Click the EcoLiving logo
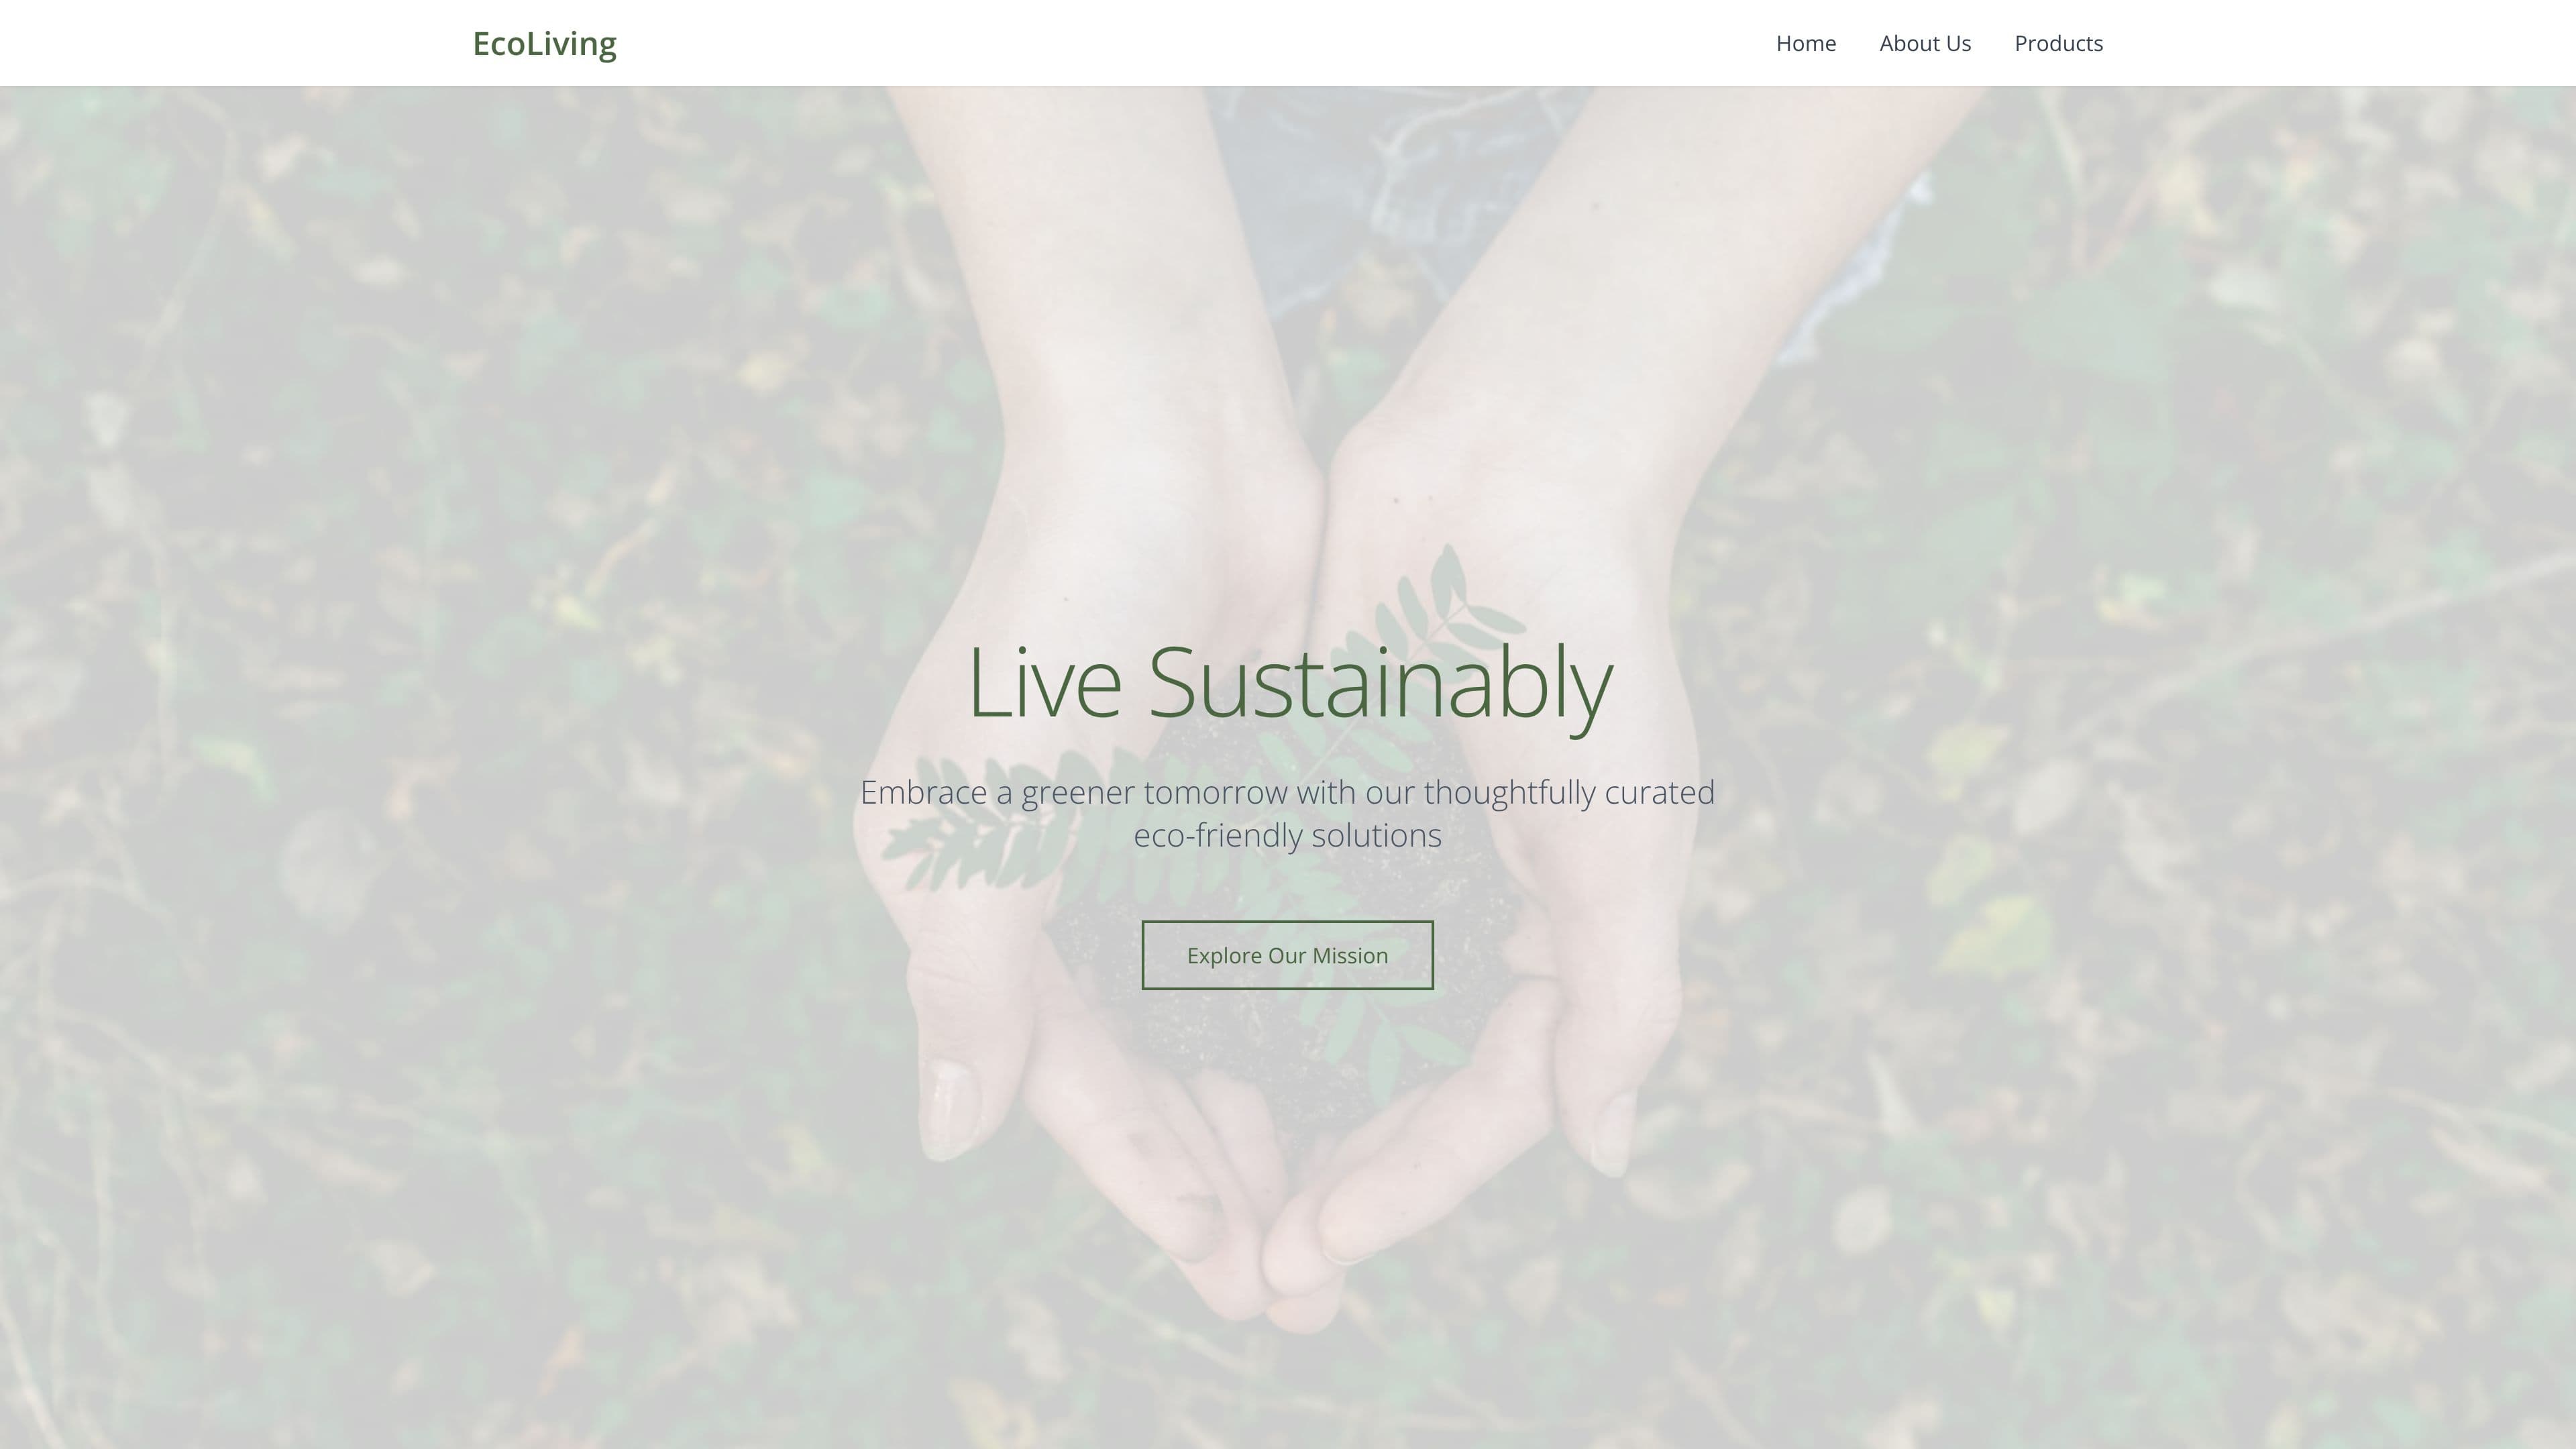Screen dimensions: 2576x1449 (x=544, y=44)
